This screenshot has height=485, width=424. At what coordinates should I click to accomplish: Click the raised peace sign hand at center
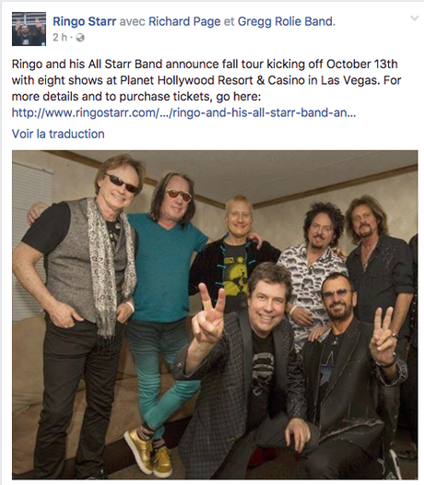click(207, 315)
